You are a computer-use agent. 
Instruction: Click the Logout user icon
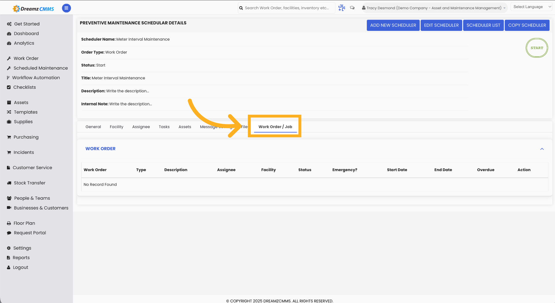point(9,268)
